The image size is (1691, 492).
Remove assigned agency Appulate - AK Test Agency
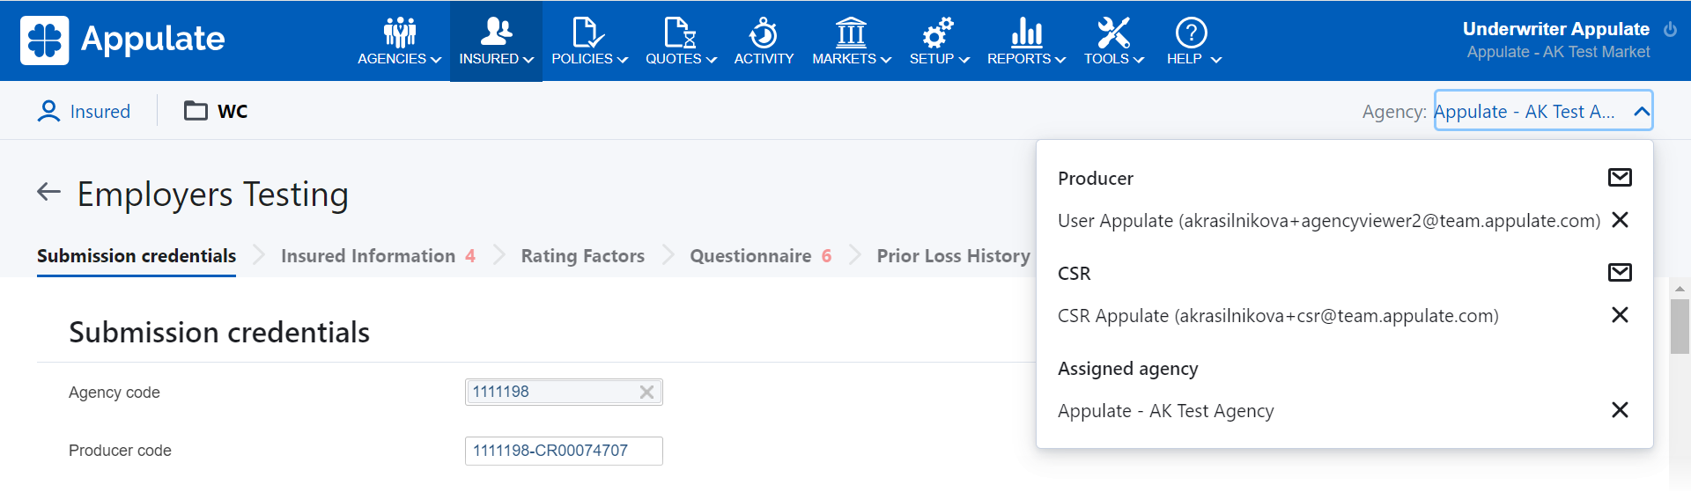(1620, 410)
